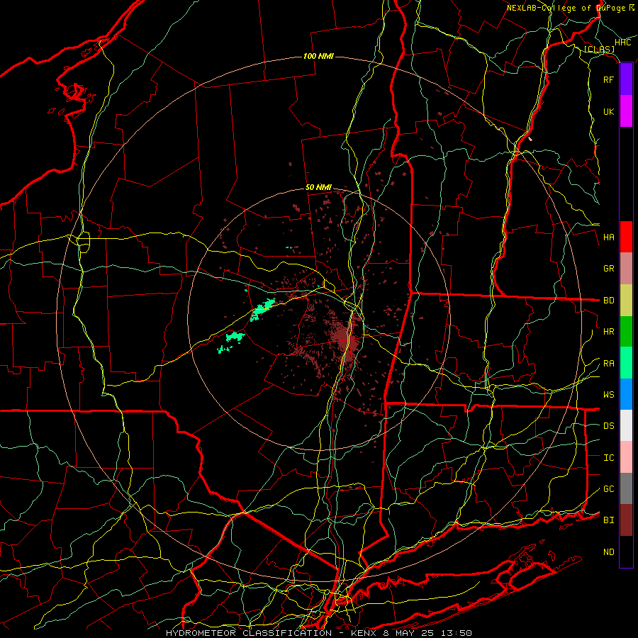Click the lower-left green rain echo cluster
Image resolution: width=638 pixels, height=638 pixels.
tap(231, 342)
